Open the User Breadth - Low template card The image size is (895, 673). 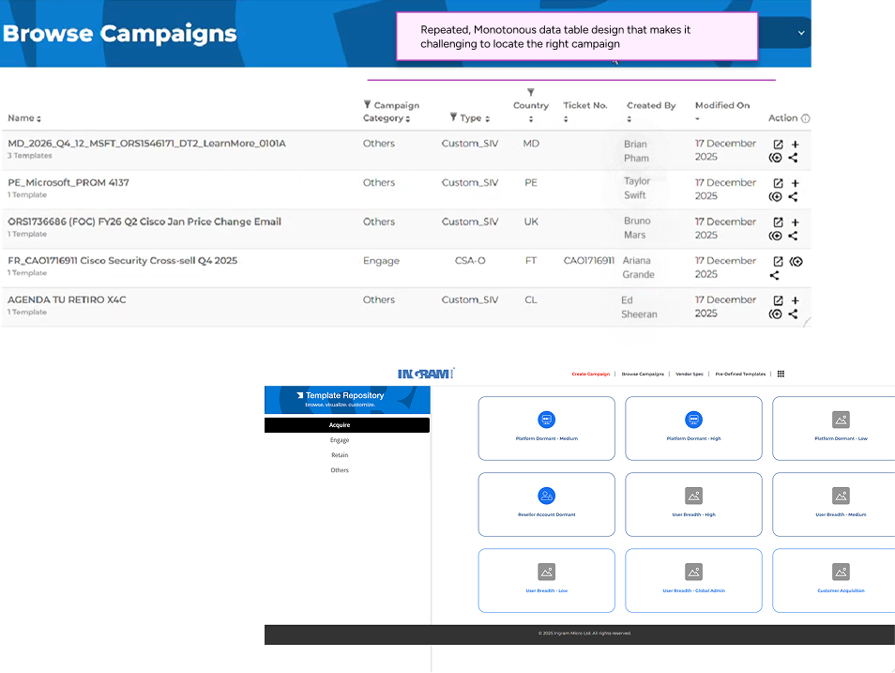point(546,580)
